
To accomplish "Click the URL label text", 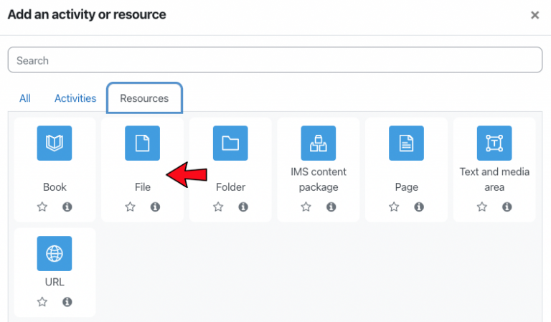I will click(x=55, y=282).
